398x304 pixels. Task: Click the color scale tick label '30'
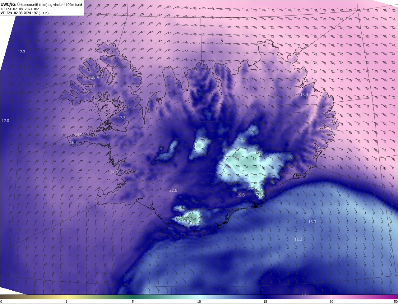(x=331, y=302)
